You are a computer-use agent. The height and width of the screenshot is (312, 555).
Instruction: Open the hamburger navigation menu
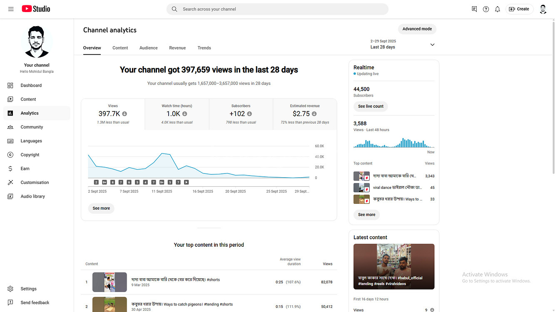(x=11, y=9)
